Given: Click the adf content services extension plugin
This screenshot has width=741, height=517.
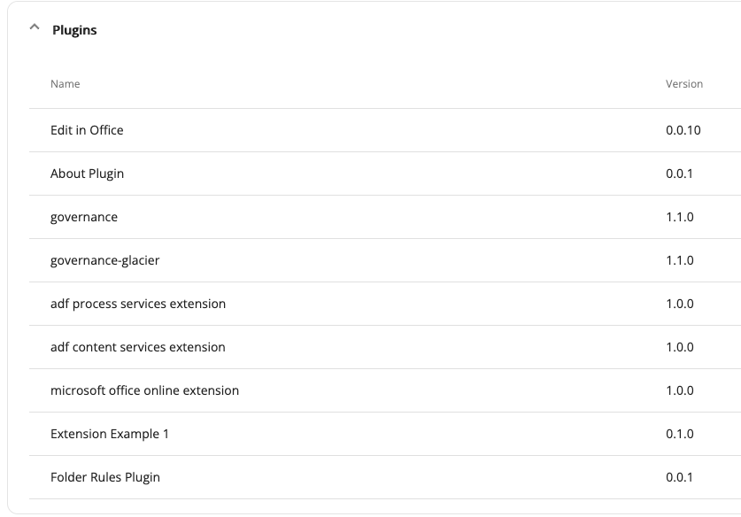Looking at the screenshot, I should (137, 347).
